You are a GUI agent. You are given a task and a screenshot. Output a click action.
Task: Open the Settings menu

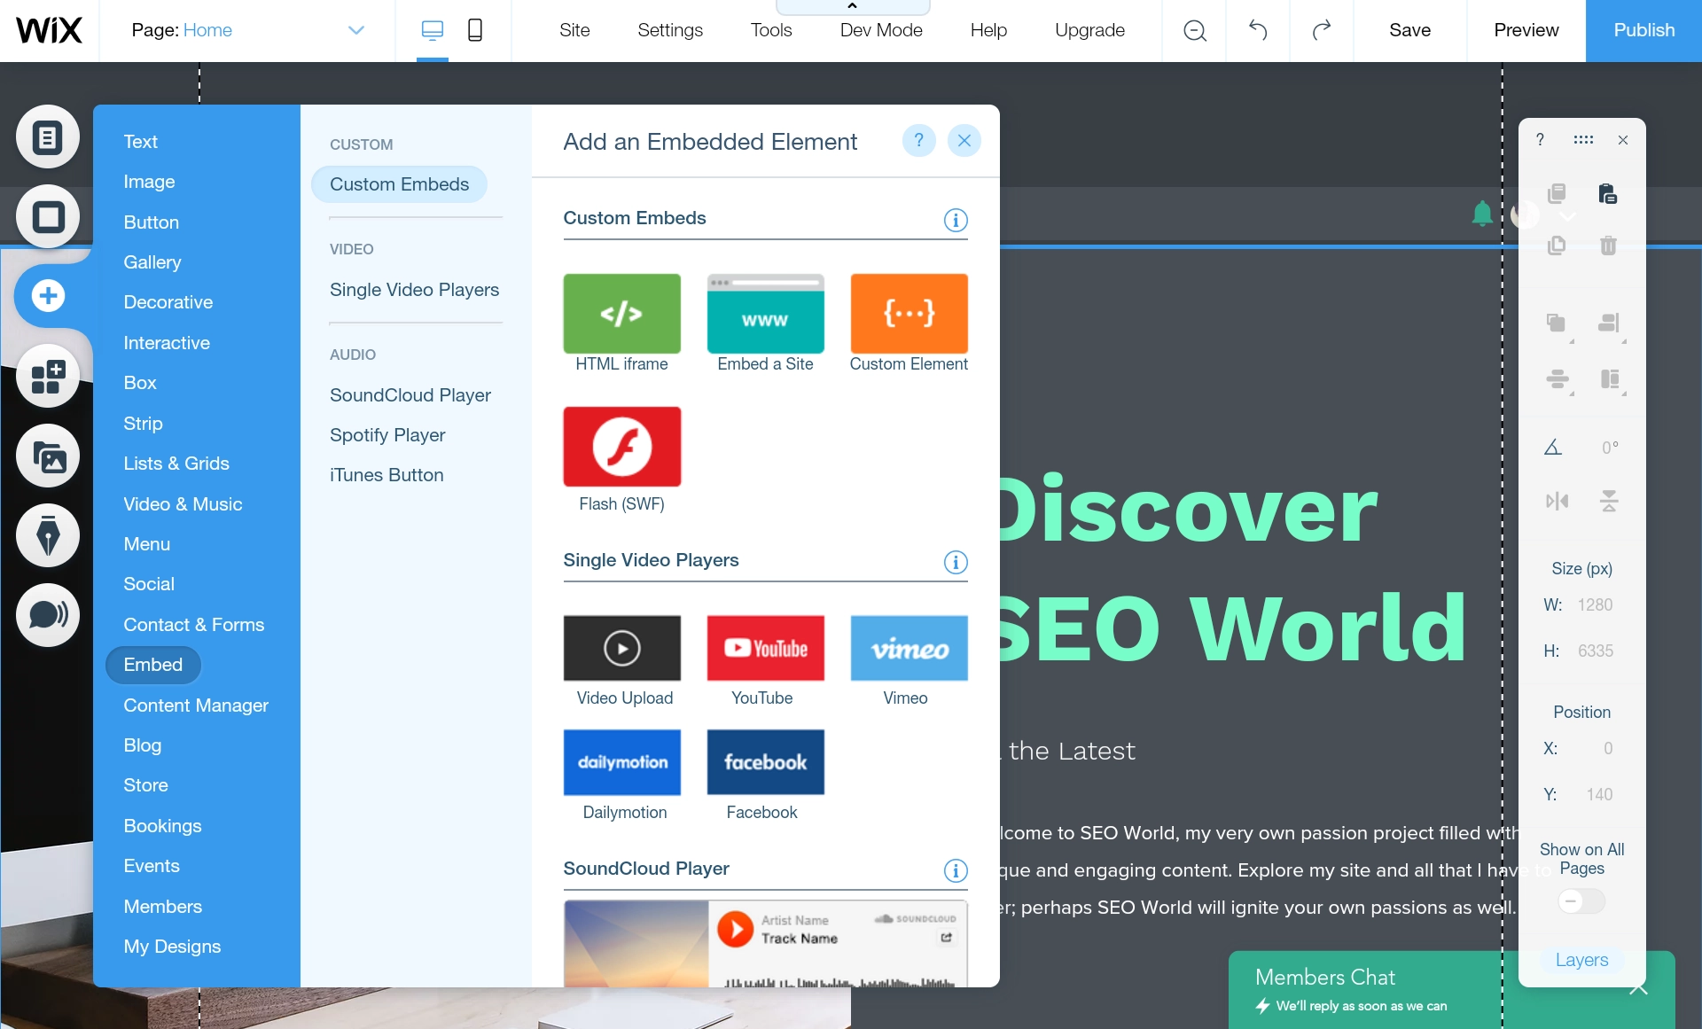click(670, 30)
